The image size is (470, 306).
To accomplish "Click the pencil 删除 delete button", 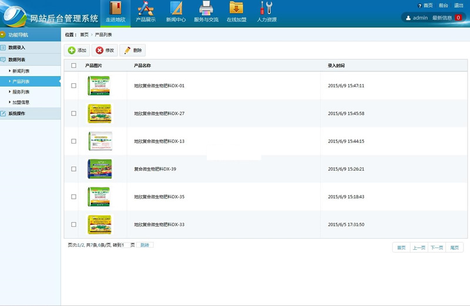I will pyautogui.click(x=133, y=50).
